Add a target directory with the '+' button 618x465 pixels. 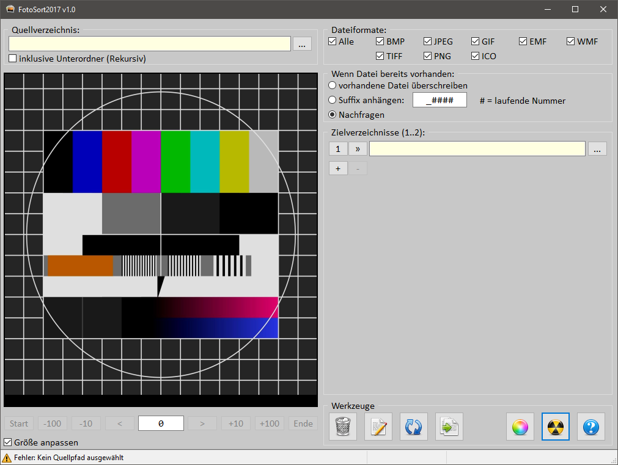coord(338,168)
